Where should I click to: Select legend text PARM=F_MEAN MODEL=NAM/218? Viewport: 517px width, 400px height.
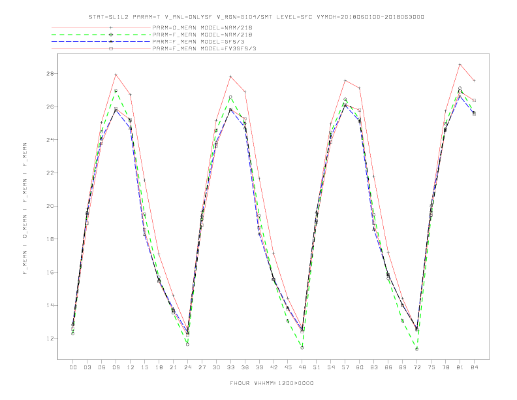click(202, 35)
